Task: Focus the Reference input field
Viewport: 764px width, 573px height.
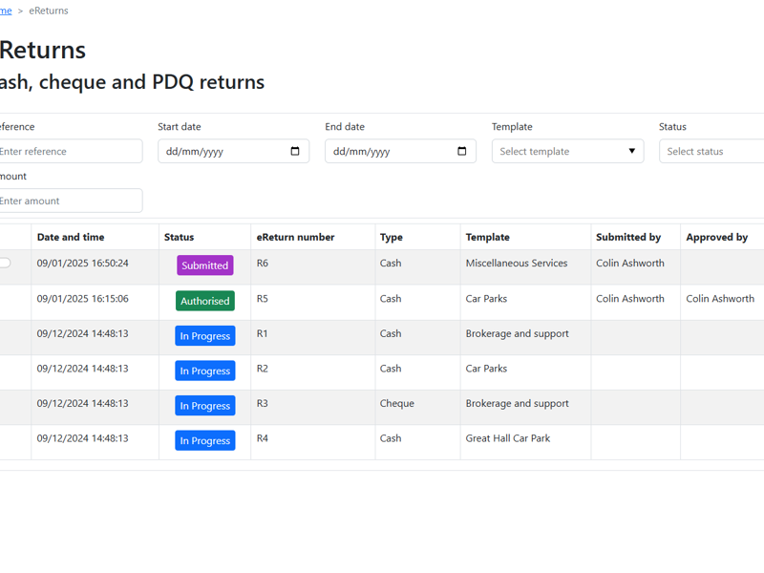Action: pyautogui.click(x=67, y=151)
